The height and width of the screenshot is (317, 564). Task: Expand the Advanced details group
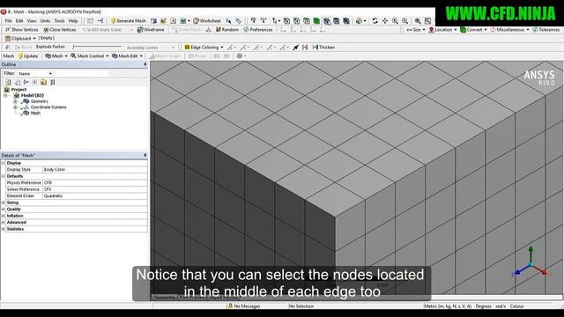tap(4, 223)
